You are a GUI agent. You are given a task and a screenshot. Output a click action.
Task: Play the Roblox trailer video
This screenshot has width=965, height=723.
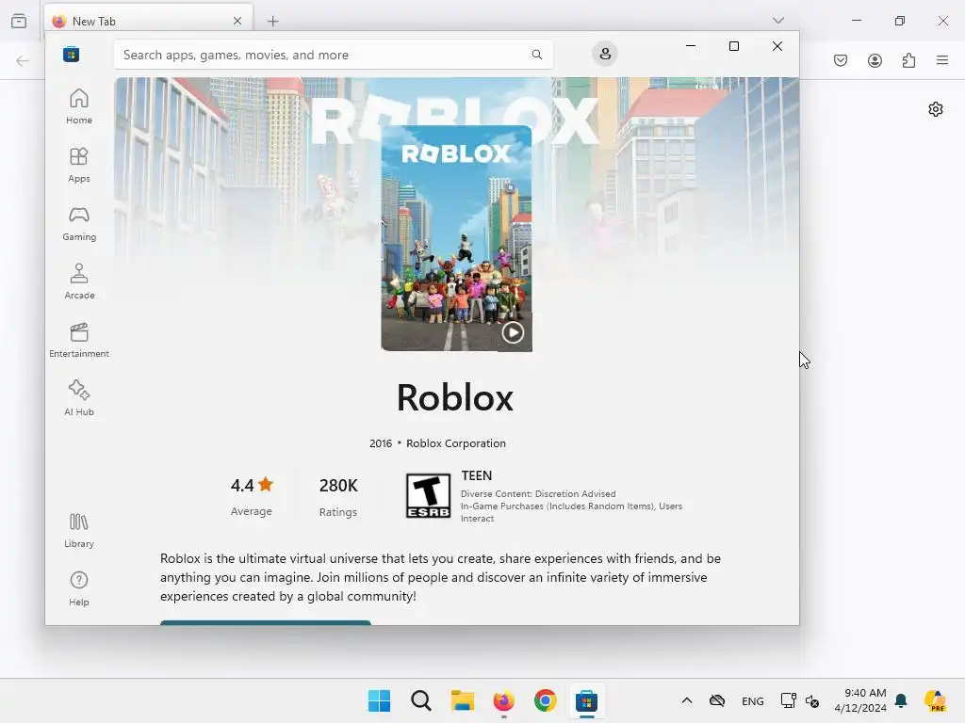(x=513, y=332)
